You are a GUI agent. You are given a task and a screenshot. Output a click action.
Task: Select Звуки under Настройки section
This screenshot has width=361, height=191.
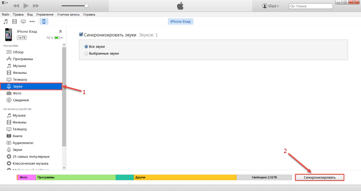[31, 87]
